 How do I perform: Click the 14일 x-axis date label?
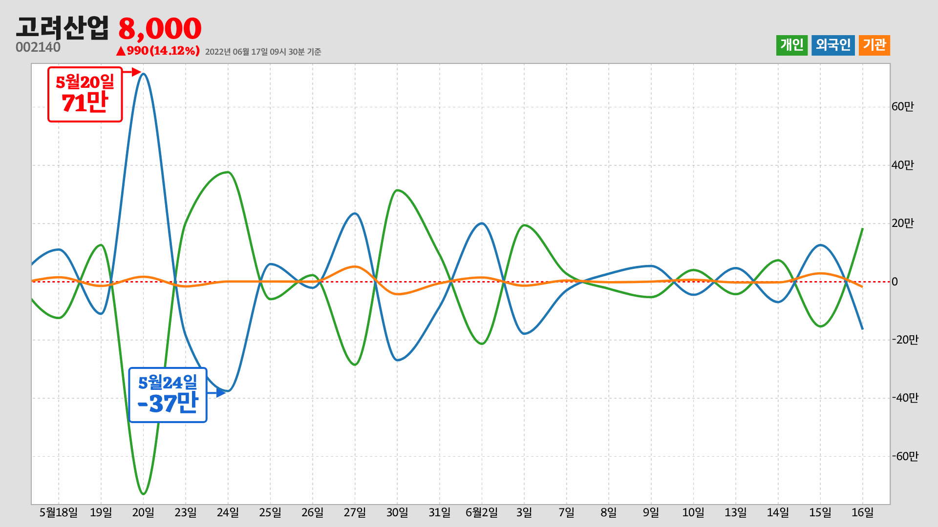(778, 512)
